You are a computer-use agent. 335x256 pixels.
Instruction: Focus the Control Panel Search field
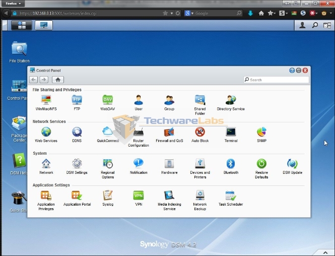(276, 80)
